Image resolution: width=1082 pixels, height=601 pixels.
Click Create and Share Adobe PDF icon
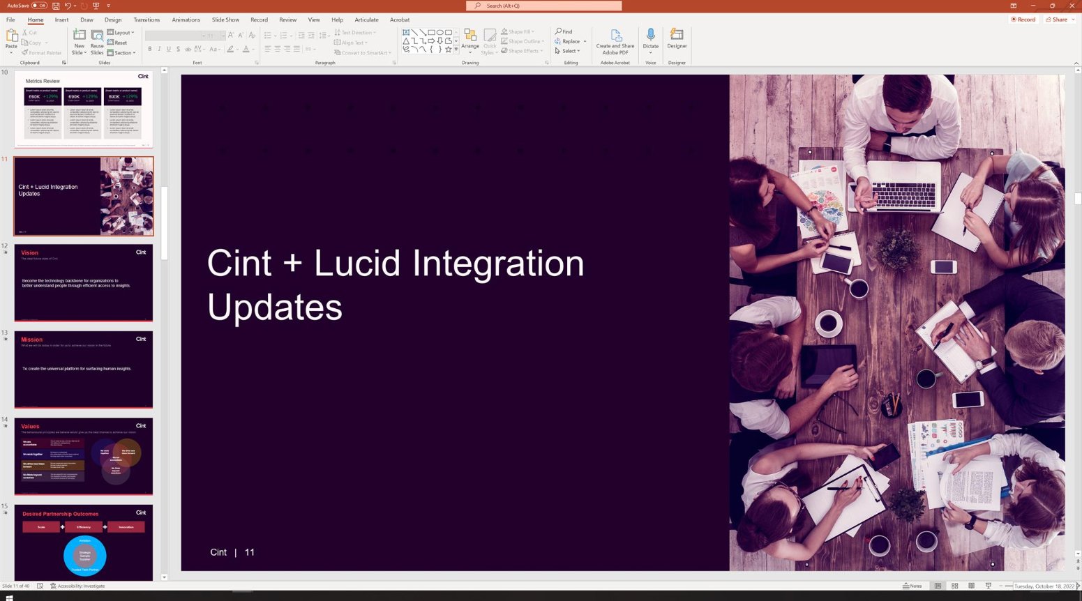tap(615, 40)
